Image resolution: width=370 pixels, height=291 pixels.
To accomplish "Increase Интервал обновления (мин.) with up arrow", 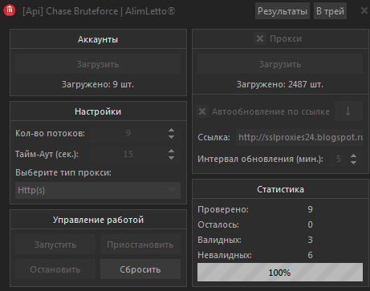I will (353, 156).
